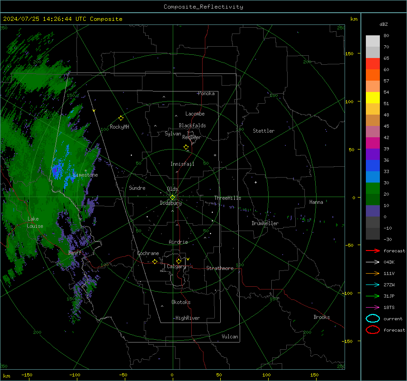Click the RockyMH label

click(x=119, y=127)
